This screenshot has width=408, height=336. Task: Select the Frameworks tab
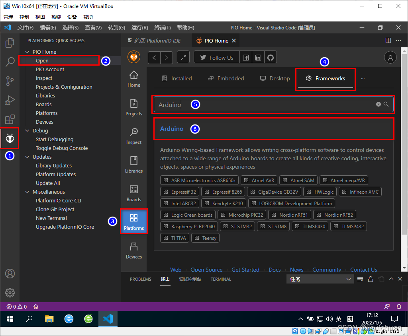(326, 78)
